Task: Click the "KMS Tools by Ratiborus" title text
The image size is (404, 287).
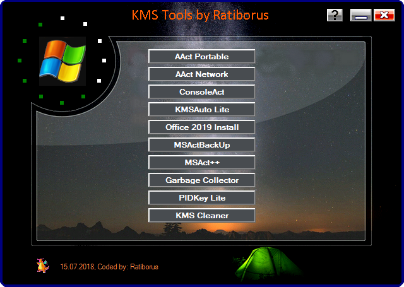Action: tap(199, 15)
